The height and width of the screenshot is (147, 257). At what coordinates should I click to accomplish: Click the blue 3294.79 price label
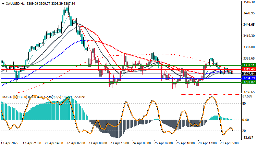tap(249, 78)
